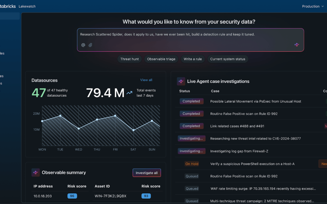Select the Threat hunt suggestion chip

(x=130, y=59)
